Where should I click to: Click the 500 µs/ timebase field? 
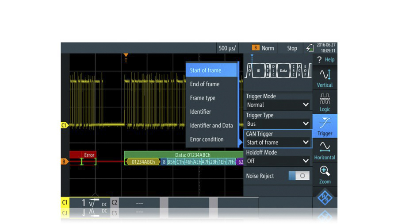227,48
